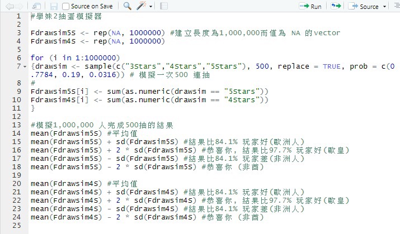Open Source options dropdown arrow
Image resolution: width=400 pixels, height=234 pixels.
click(x=384, y=6)
